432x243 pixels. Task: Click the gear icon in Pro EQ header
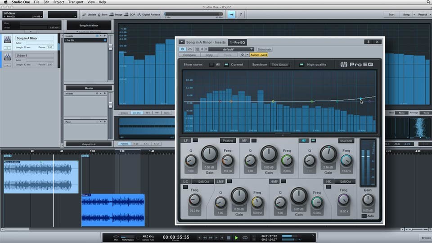pos(242,55)
